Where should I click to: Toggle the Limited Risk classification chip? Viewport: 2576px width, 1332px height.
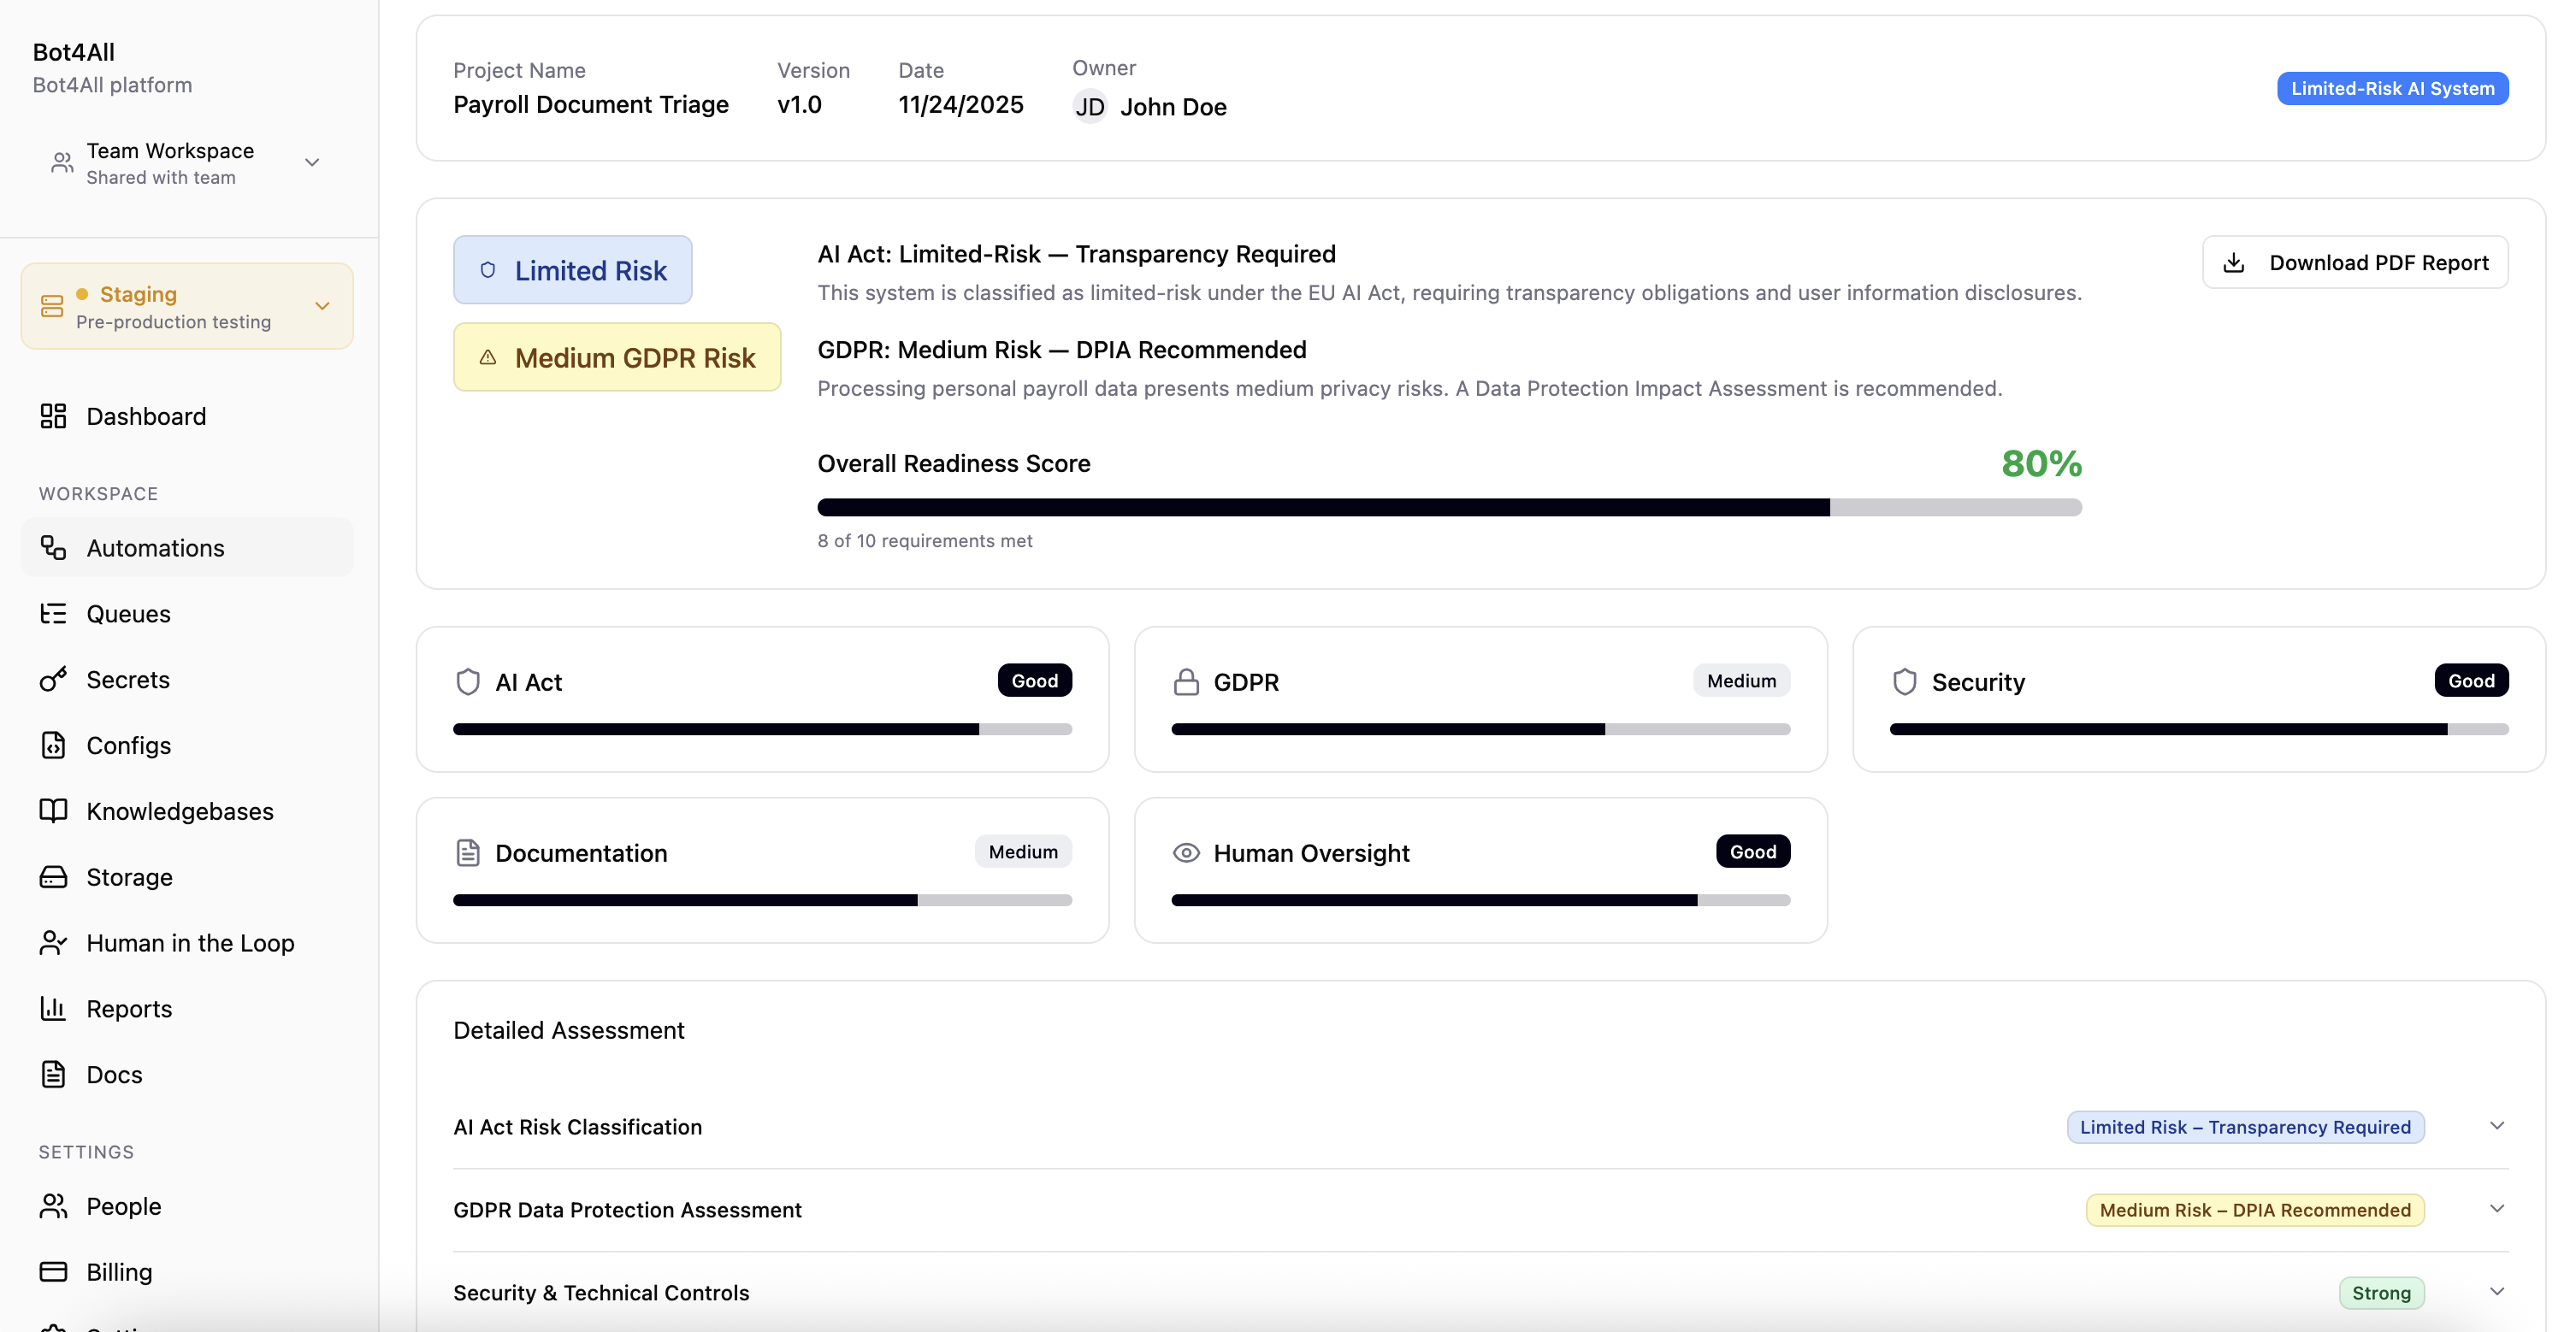tap(572, 269)
